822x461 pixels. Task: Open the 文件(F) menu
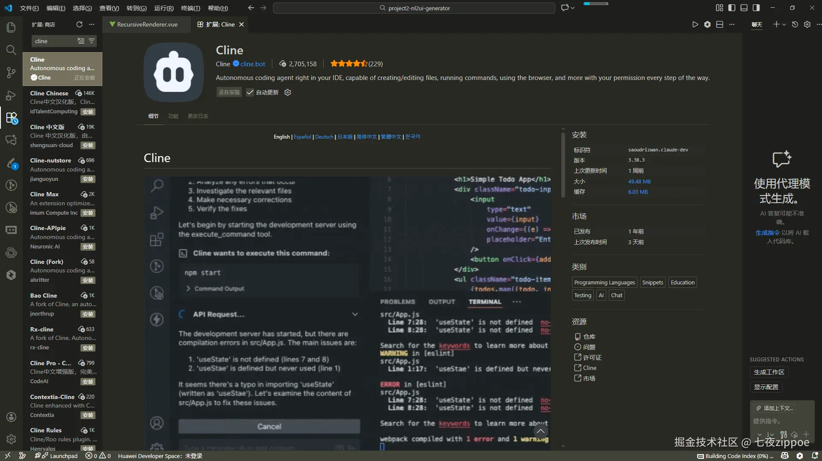[x=29, y=8]
